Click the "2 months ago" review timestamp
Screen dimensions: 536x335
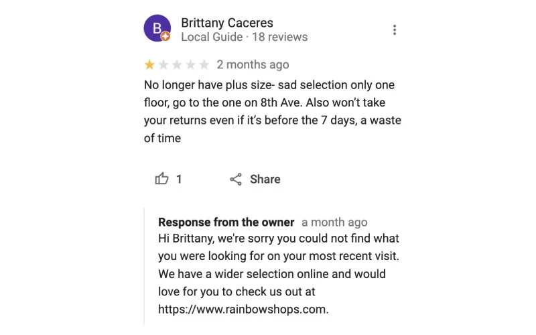[x=253, y=64]
